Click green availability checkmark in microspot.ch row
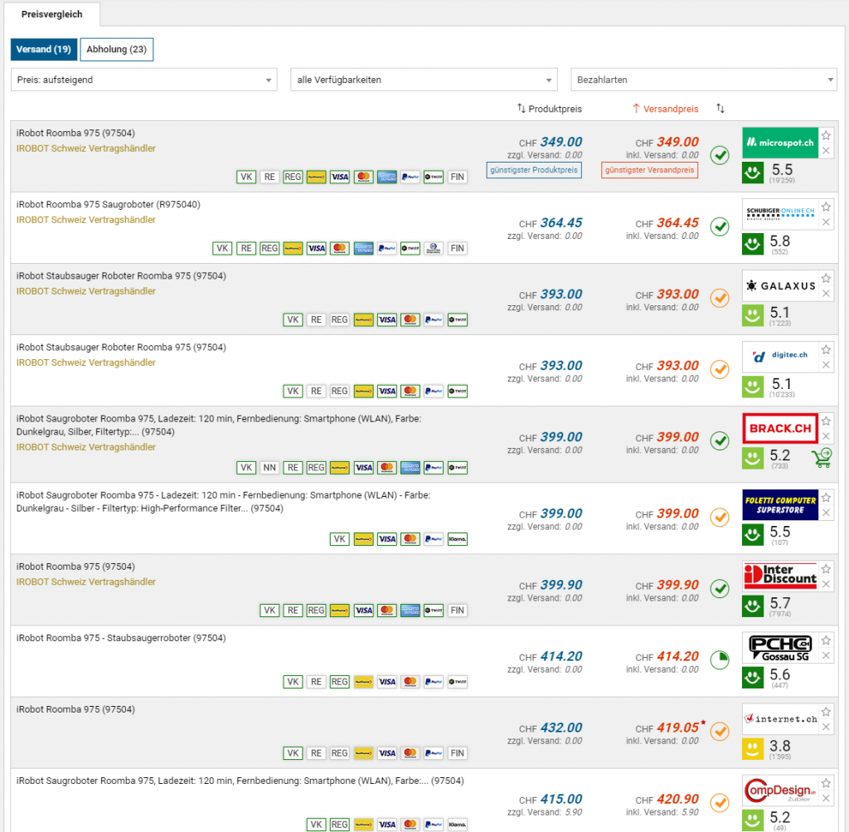Screen dimensions: 849x832 click(x=720, y=154)
